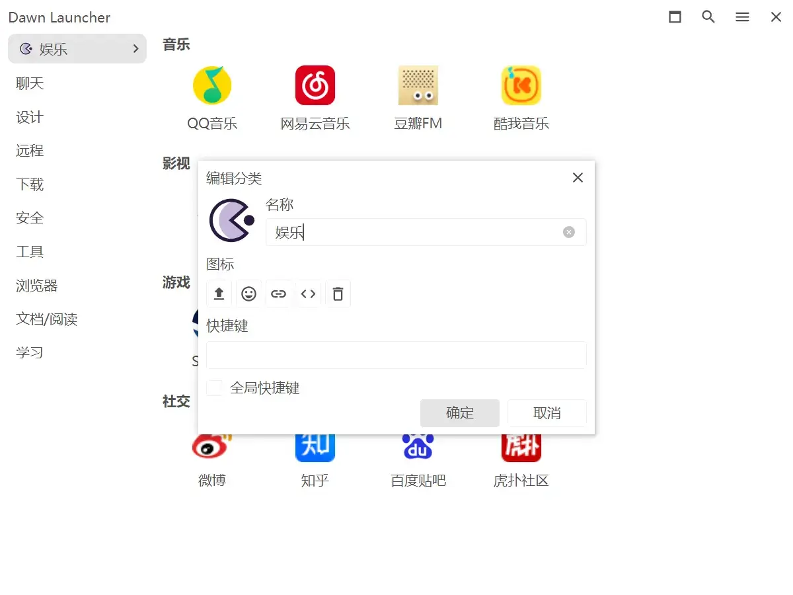Choose the emoji smiley icon option
Screen dimensions: 793x595
[249, 294]
